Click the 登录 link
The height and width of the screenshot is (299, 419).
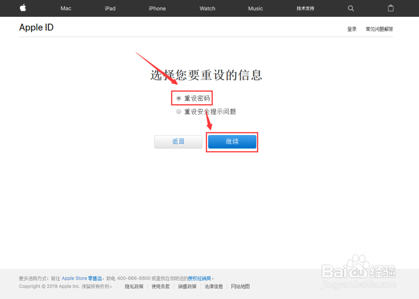pos(352,29)
